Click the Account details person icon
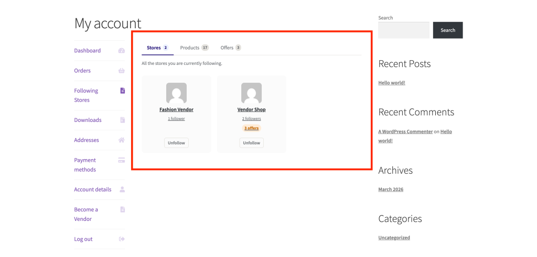The width and height of the screenshot is (537, 257). tap(122, 189)
